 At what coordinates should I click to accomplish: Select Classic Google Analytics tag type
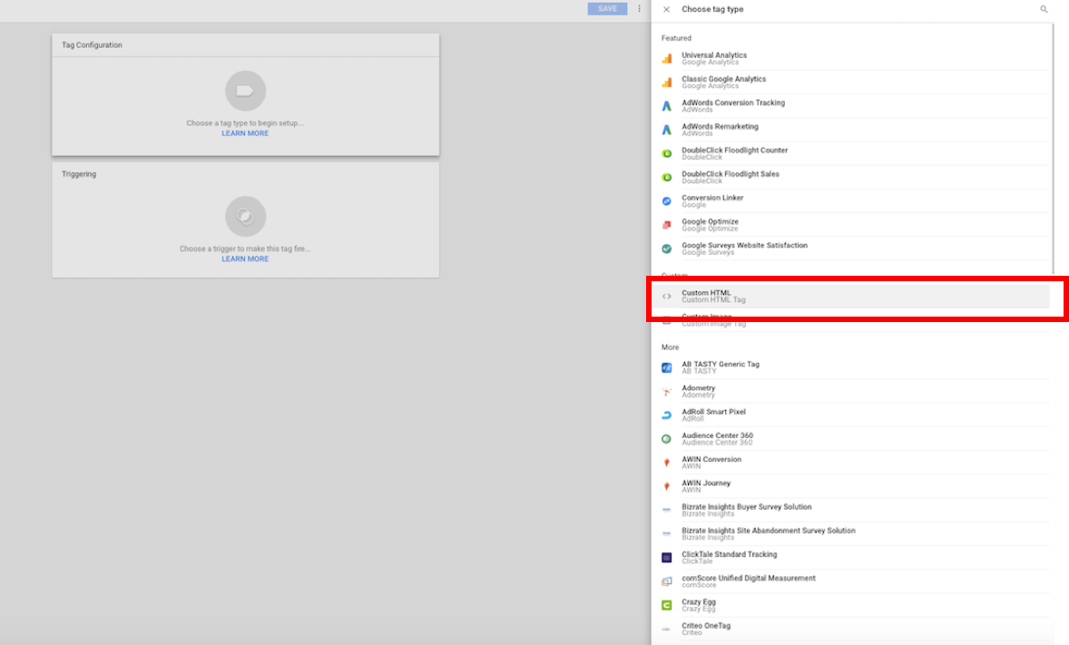(x=723, y=82)
